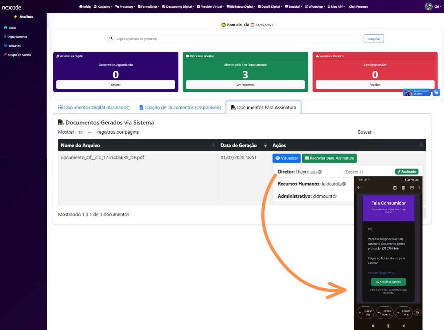Open the Plenário Virtual menu
The width and height of the screenshot is (444, 330).
tap(210, 7)
